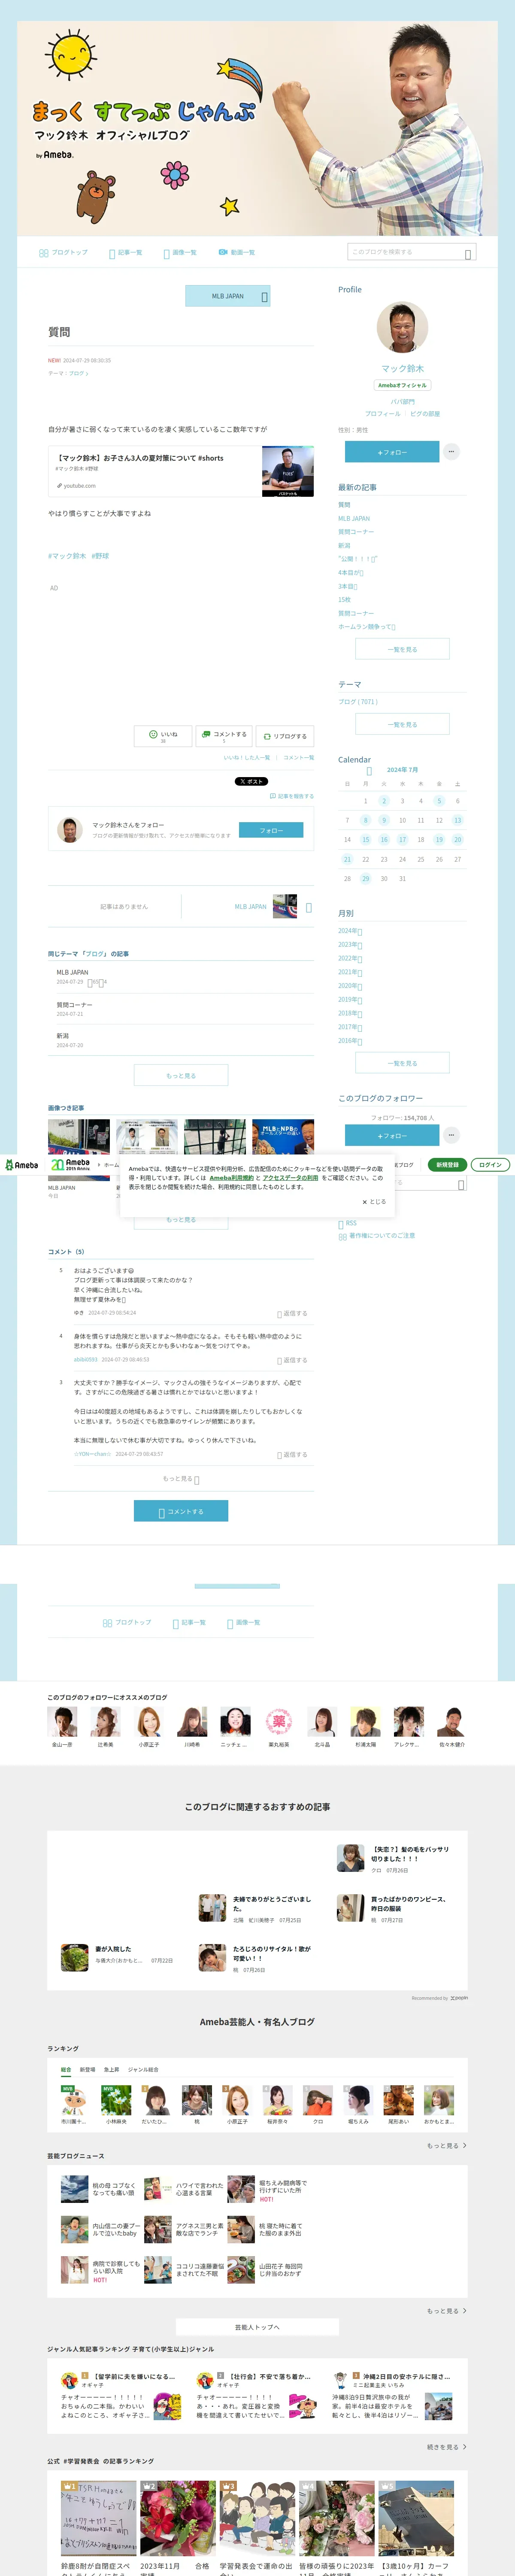Open the profile photo of マック鈴木
This screenshot has height=2576, width=515.
coord(402,328)
